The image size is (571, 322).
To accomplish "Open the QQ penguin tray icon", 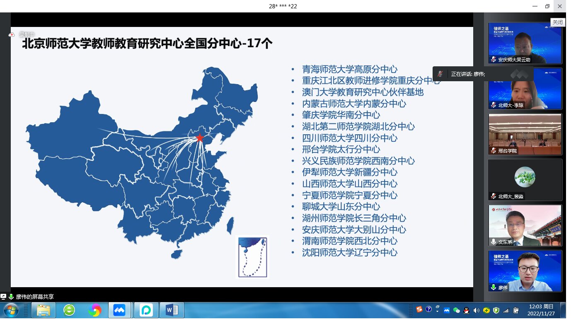I will click(x=466, y=310).
